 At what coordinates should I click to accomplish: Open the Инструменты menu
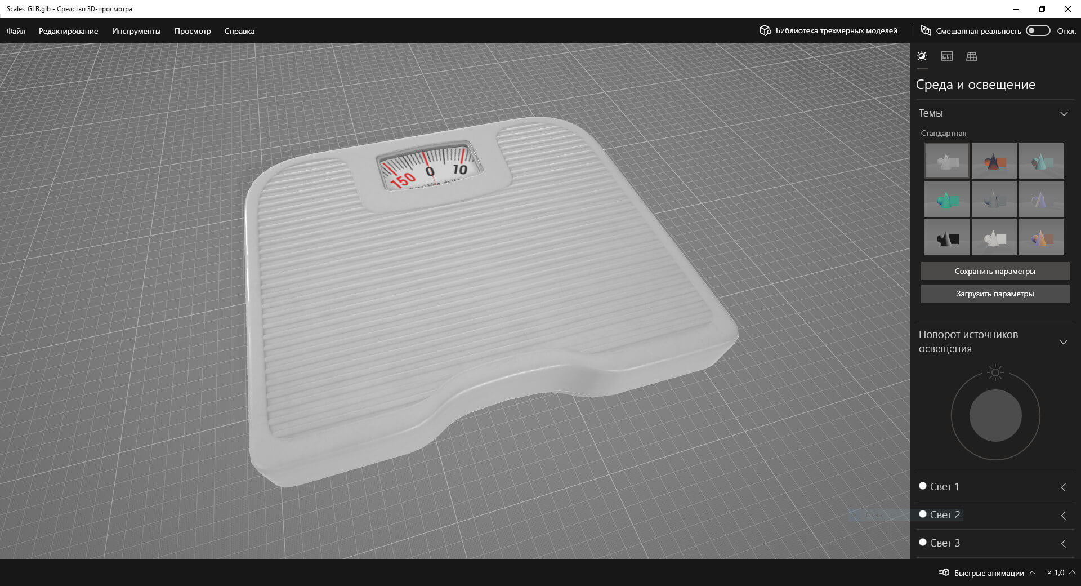[x=136, y=31]
